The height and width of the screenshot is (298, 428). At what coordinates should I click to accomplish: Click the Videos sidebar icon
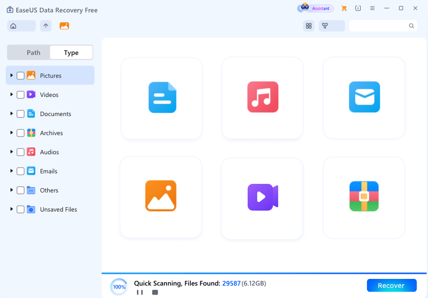tap(31, 95)
